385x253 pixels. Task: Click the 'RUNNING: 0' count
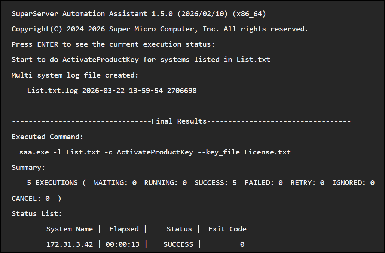coord(165,183)
